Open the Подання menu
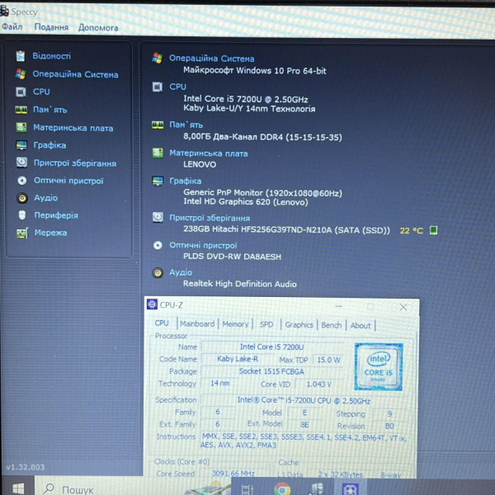 (51, 27)
